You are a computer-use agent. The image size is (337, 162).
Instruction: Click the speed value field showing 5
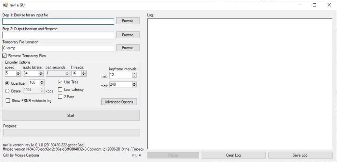coord(11,73)
